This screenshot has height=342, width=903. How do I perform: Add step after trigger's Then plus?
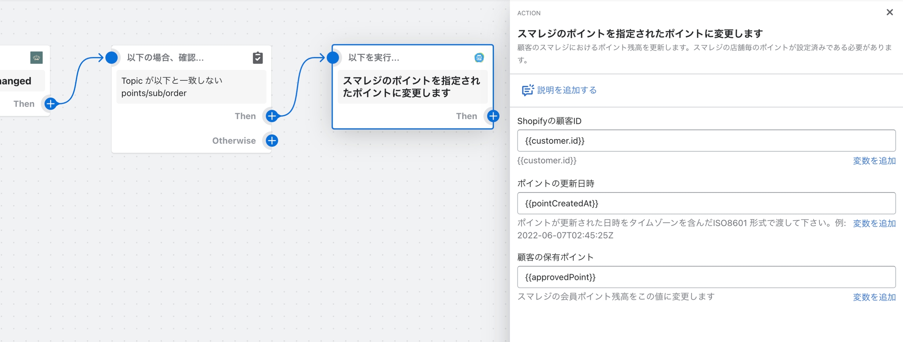[51, 104]
